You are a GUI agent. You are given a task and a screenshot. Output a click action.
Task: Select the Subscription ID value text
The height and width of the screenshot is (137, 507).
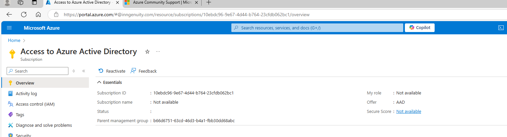193,93
